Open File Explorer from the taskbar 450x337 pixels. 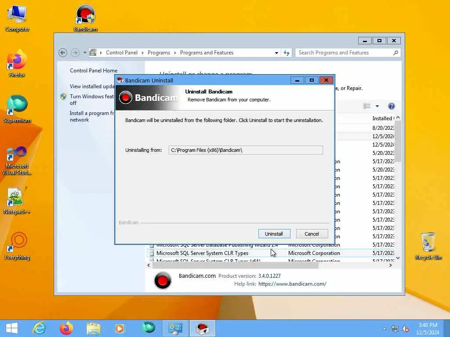(x=93, y=328)
